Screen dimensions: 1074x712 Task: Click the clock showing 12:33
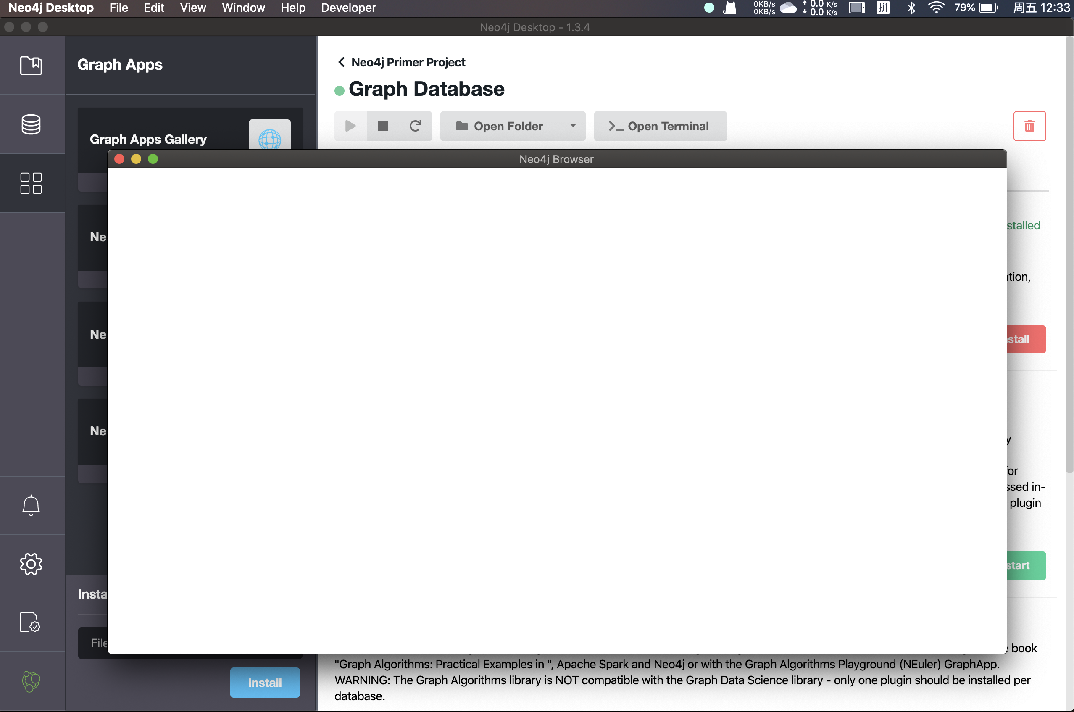click(1042, 8)
